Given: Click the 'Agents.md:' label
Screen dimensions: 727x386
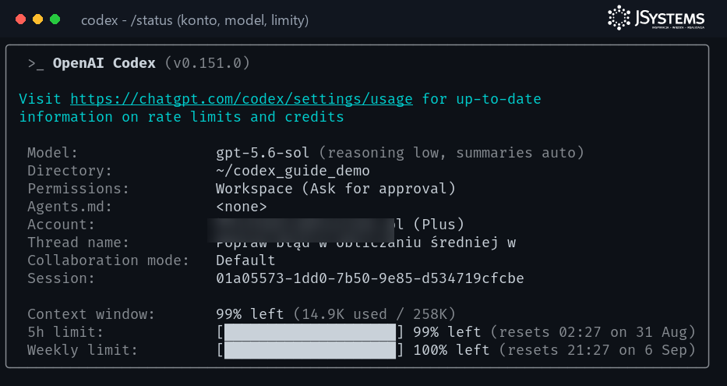Looking at the screenshot, I should [x=70, y=207].
